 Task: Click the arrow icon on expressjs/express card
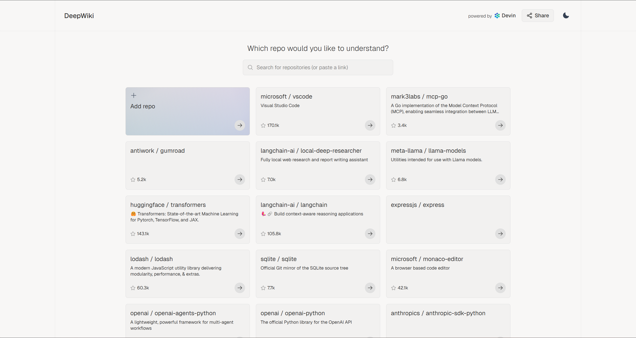(500, 234)
